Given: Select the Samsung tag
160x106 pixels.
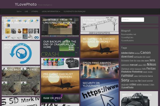Looking at the screenshot, I should (143, 76).
